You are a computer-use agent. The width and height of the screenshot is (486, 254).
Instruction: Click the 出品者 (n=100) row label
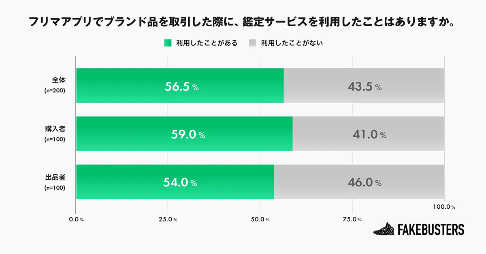click(55, 182)
